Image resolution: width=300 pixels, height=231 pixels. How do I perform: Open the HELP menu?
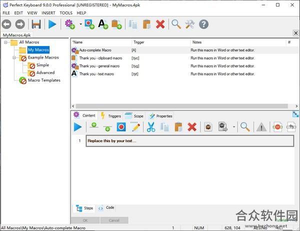pyautogui.click(x=81, y=13)
